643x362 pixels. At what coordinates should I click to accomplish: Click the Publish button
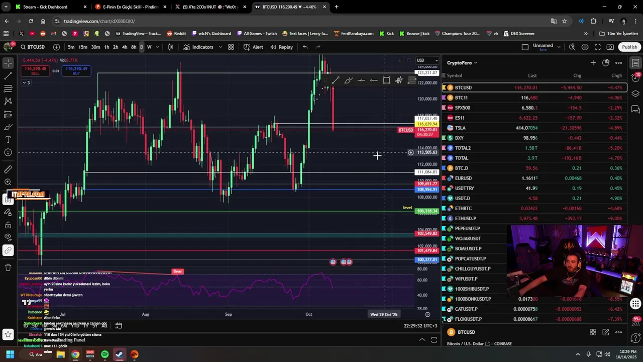pos(629,47)
